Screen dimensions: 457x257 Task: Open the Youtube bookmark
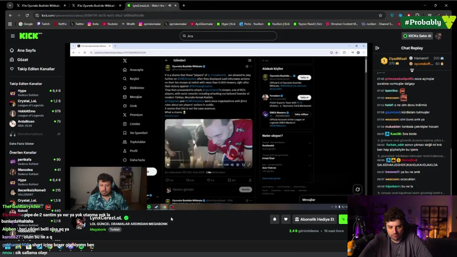tap(110, 24)
